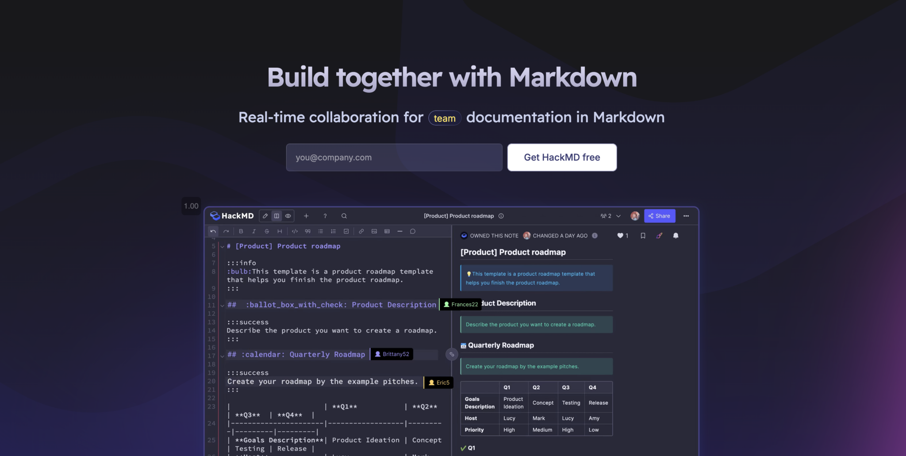The width and height of the screenshot is (906, 456).
Task: Switch to edit-only mode with pencil icon
Action: (265, 216)
